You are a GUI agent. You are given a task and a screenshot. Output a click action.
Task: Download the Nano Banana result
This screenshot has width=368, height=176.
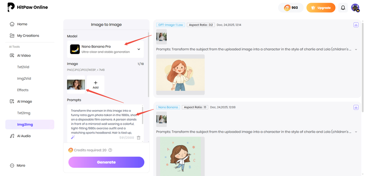pyautogui.click(x=356, y=107)
